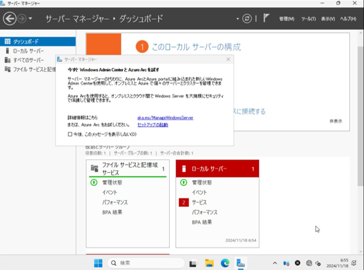Select ダッシュボード in the sidebar

(38, 41)
